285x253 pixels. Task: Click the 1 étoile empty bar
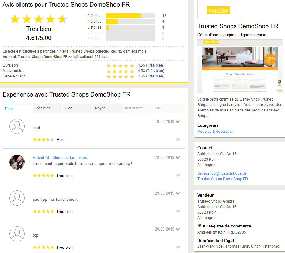[x=131, y=39]
